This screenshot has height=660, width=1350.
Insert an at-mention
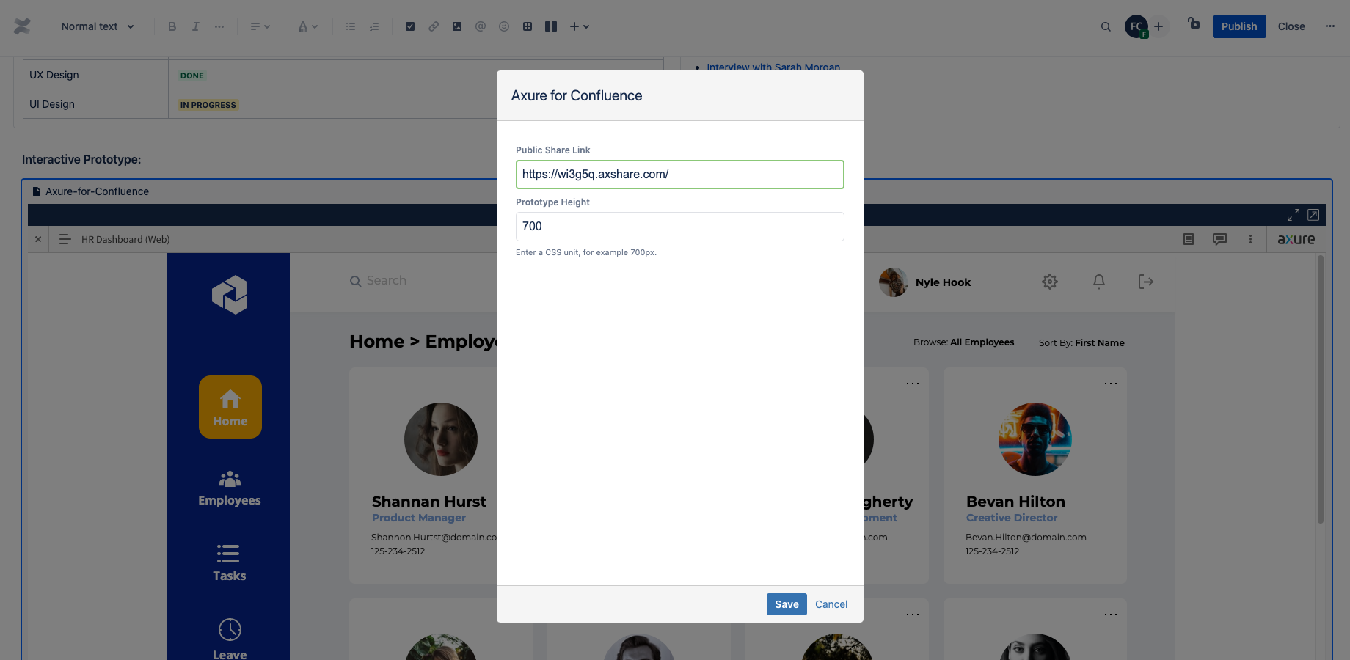(x=481, y=26)
